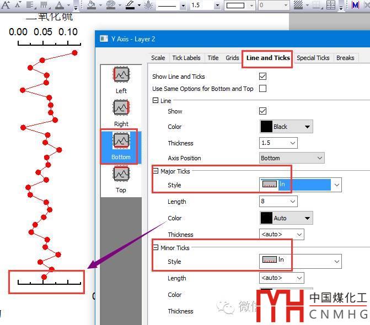Click the line color pen icon
The width and height of the screenshot is (370, 325).
coord(130,5)
